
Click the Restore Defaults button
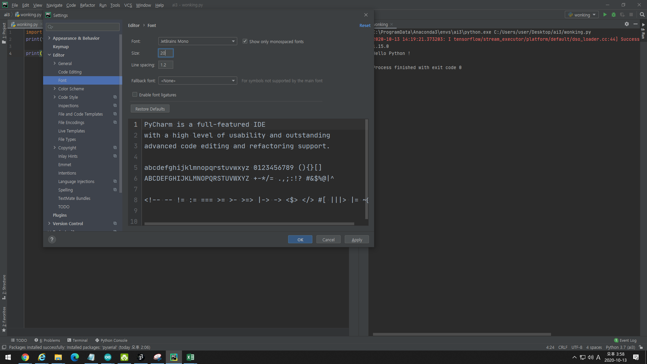pyautogui.click(x=150, y=109)
